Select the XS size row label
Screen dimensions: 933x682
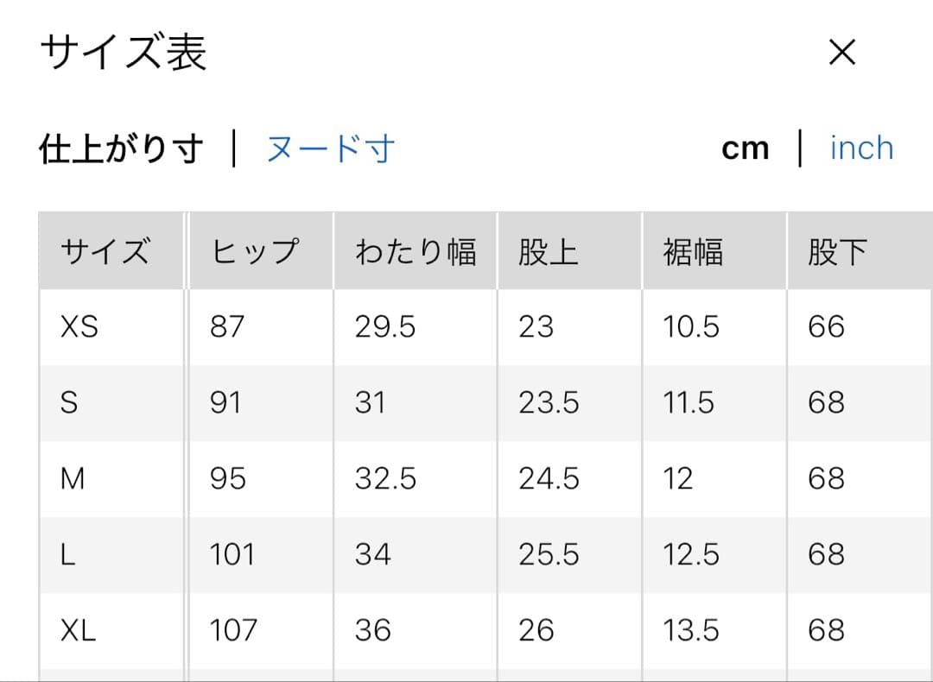click(79, 327)
